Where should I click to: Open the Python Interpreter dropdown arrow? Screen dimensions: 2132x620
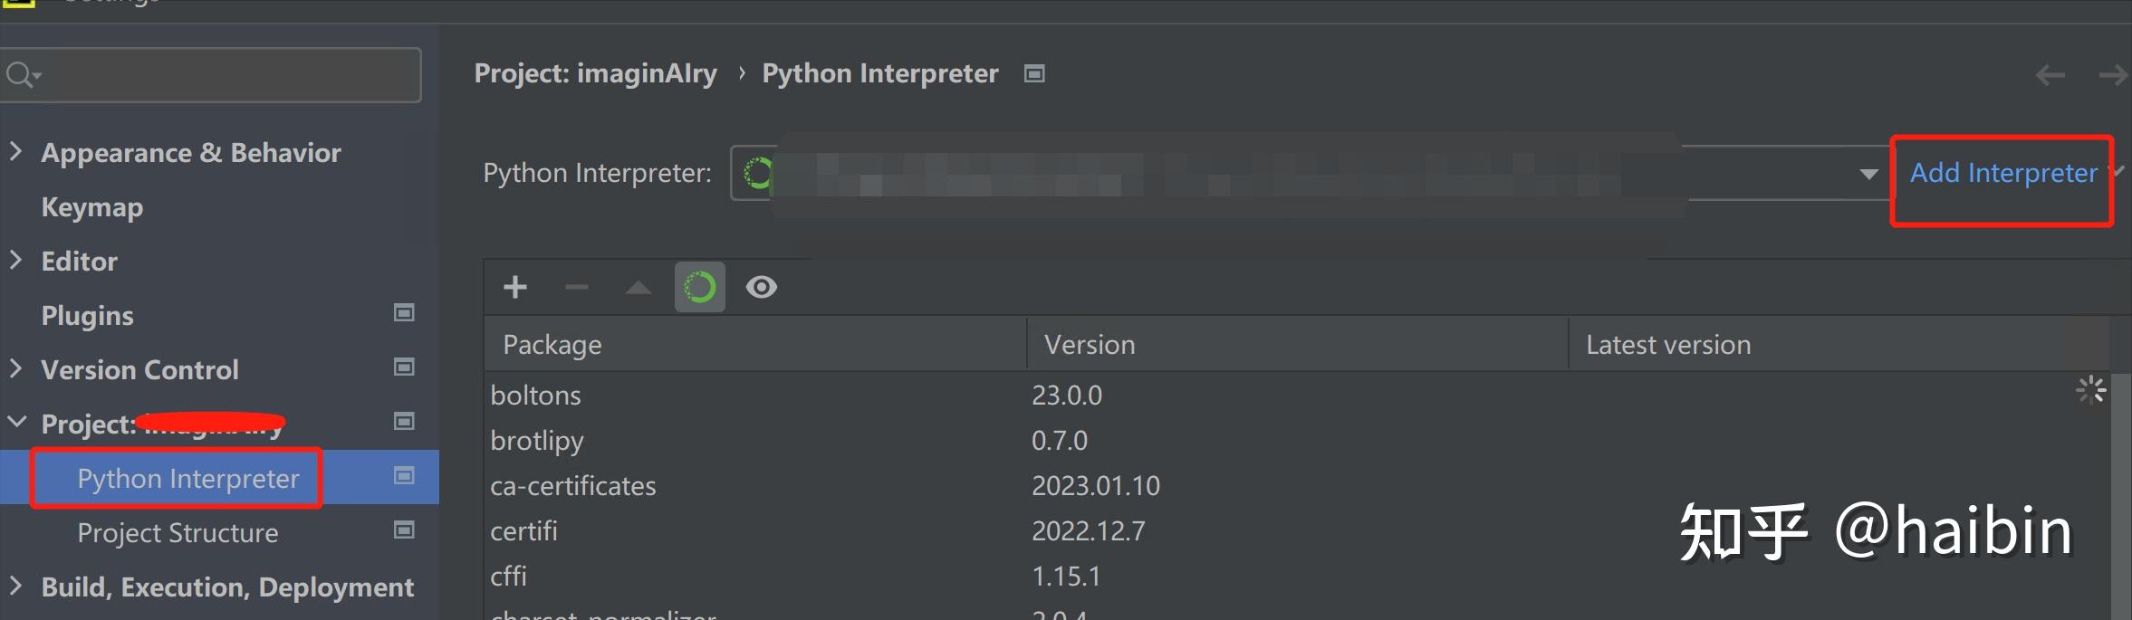(1868, 174)
